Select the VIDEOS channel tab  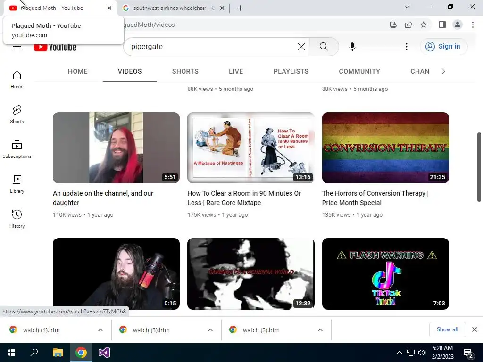click(x=130, y=71)
